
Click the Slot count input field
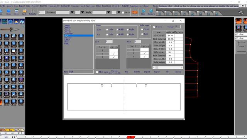(109, 42)
